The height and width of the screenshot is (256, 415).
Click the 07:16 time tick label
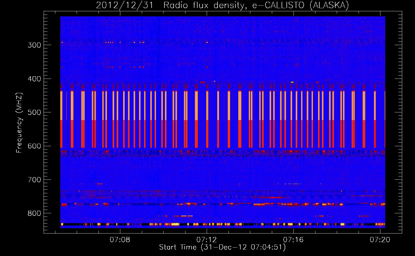click(x=293, y=240)
